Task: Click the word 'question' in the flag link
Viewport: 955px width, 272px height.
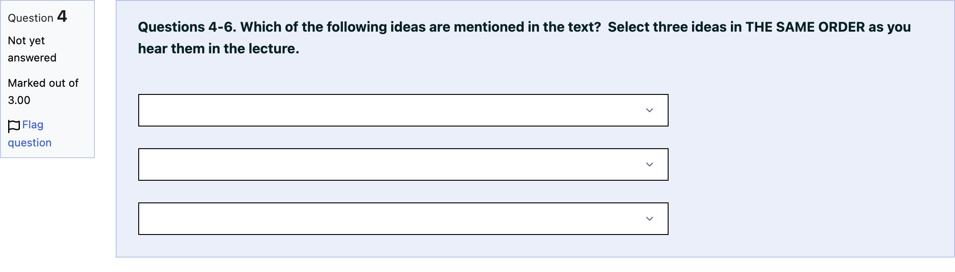Action: point(30,143)
